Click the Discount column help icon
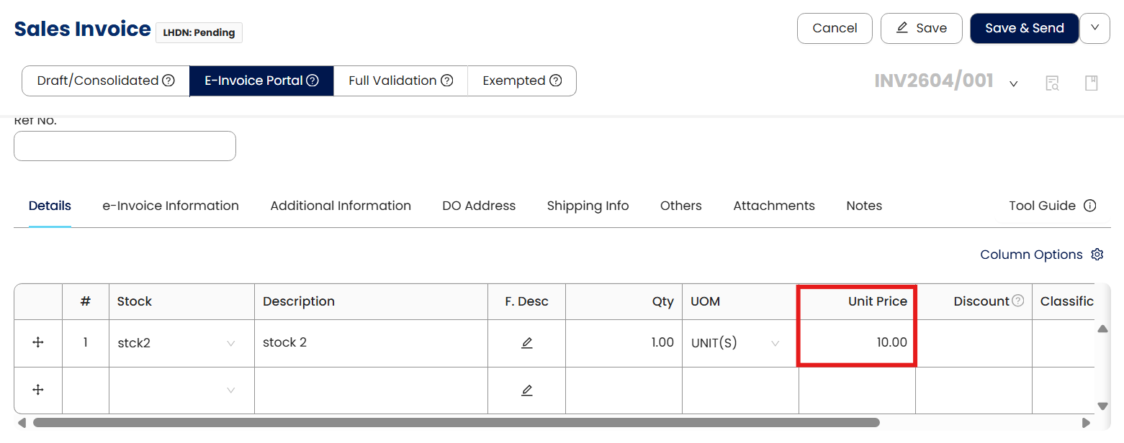Screen dimensions: 1124x443 coord(1018,301)
